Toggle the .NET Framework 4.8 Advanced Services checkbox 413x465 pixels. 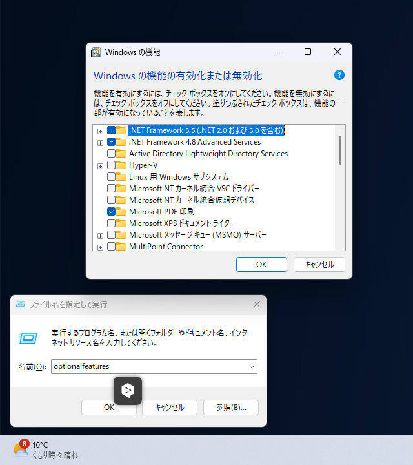111,142
